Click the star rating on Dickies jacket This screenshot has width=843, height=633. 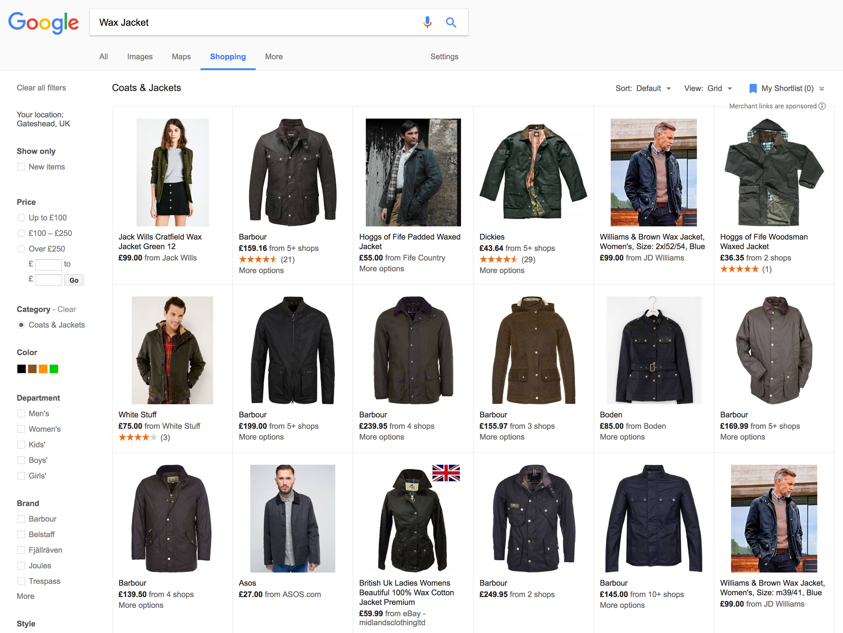coord(498,260)
